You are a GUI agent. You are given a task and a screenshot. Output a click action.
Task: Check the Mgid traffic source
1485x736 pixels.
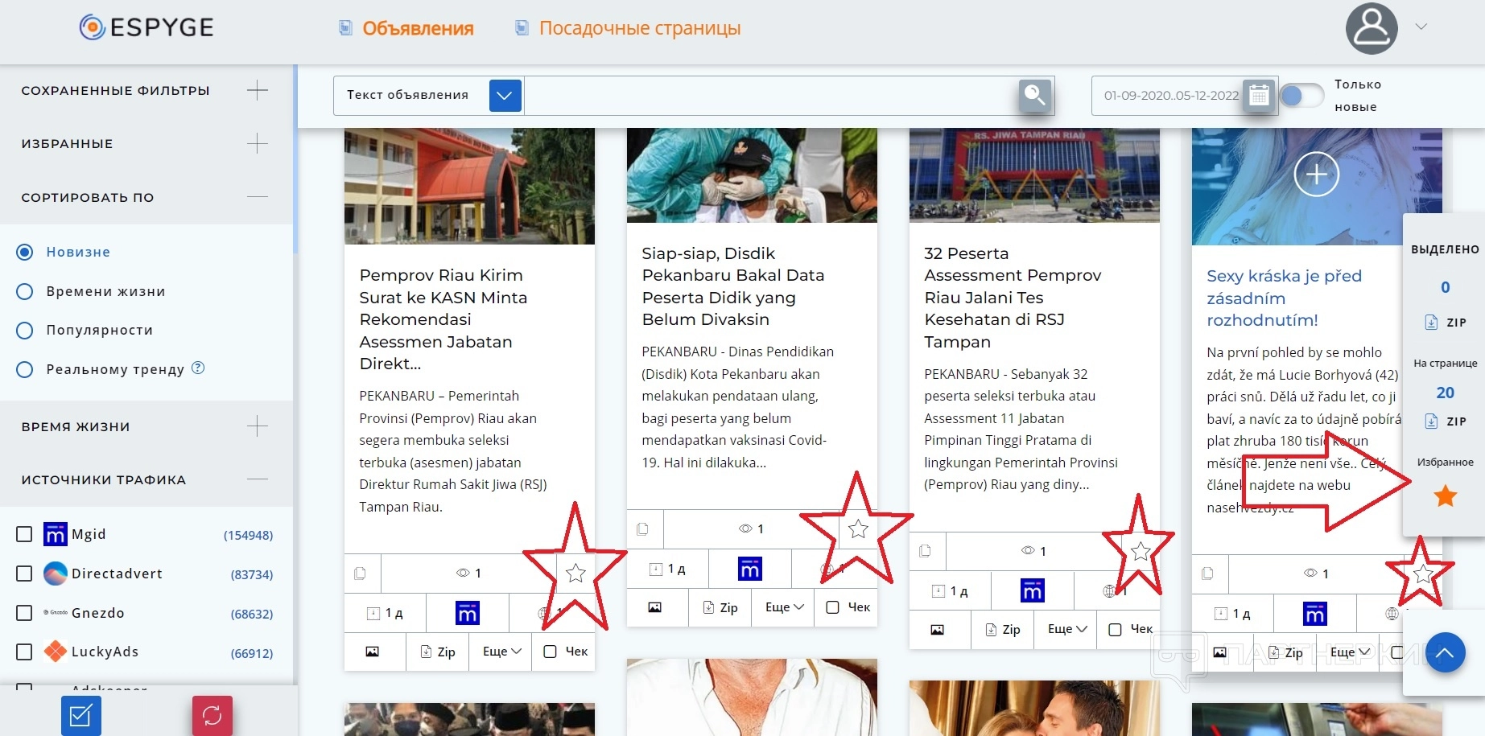24,534
